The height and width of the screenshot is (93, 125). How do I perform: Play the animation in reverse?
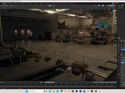pyautogui.click(x=49, y=82)
